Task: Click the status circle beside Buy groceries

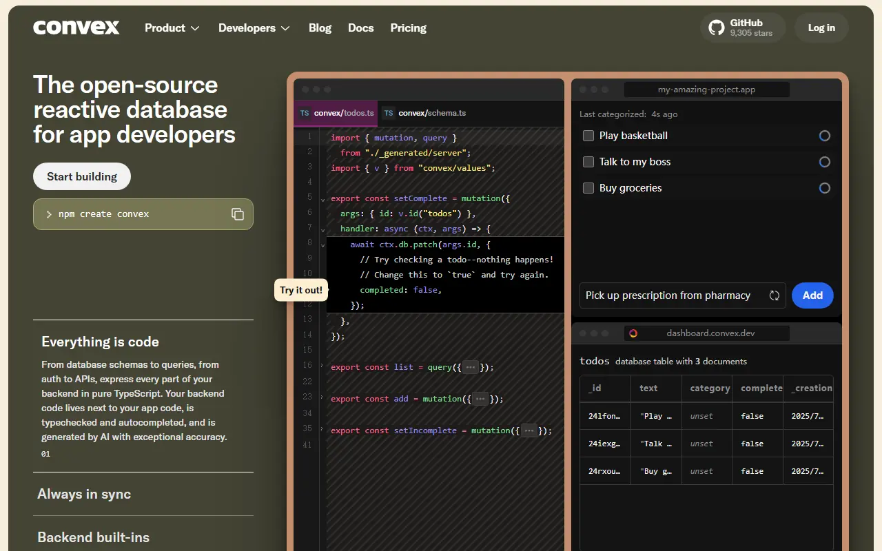Action: 825,188
